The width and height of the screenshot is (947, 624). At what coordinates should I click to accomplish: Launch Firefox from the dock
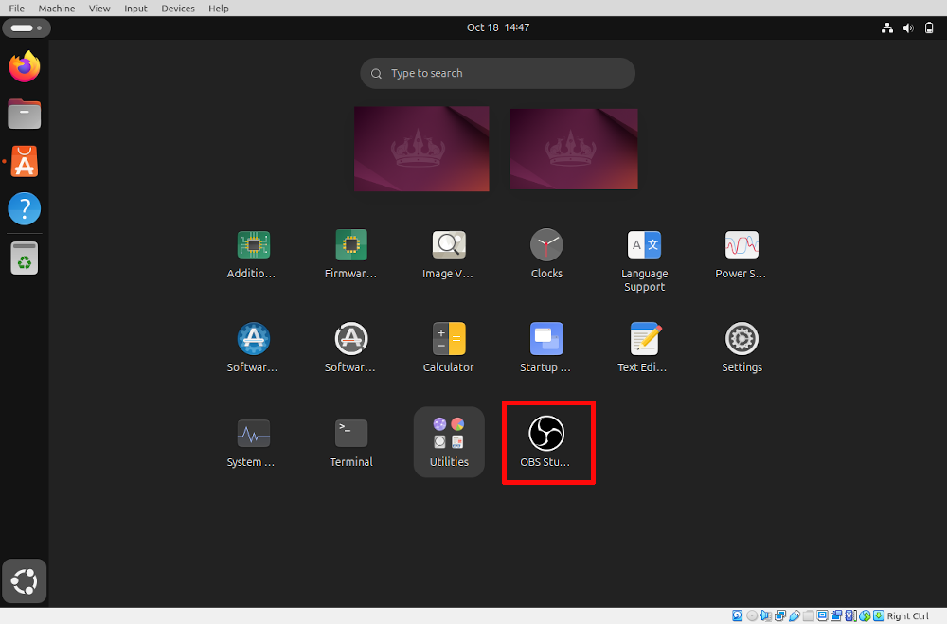pos(24,66)
